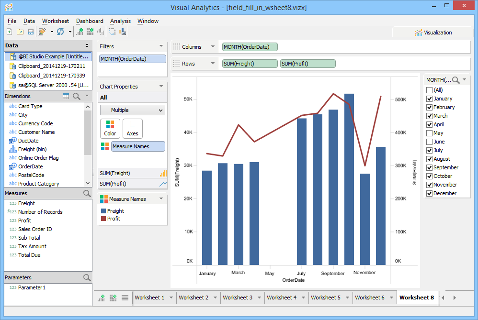Show the worksheet list icon in the bottom bar

tap(125, 298)
